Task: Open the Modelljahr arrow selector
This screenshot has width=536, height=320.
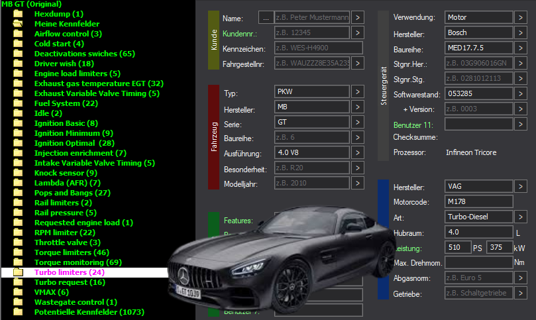Action: pyautogui.click(x=358, y=183)
